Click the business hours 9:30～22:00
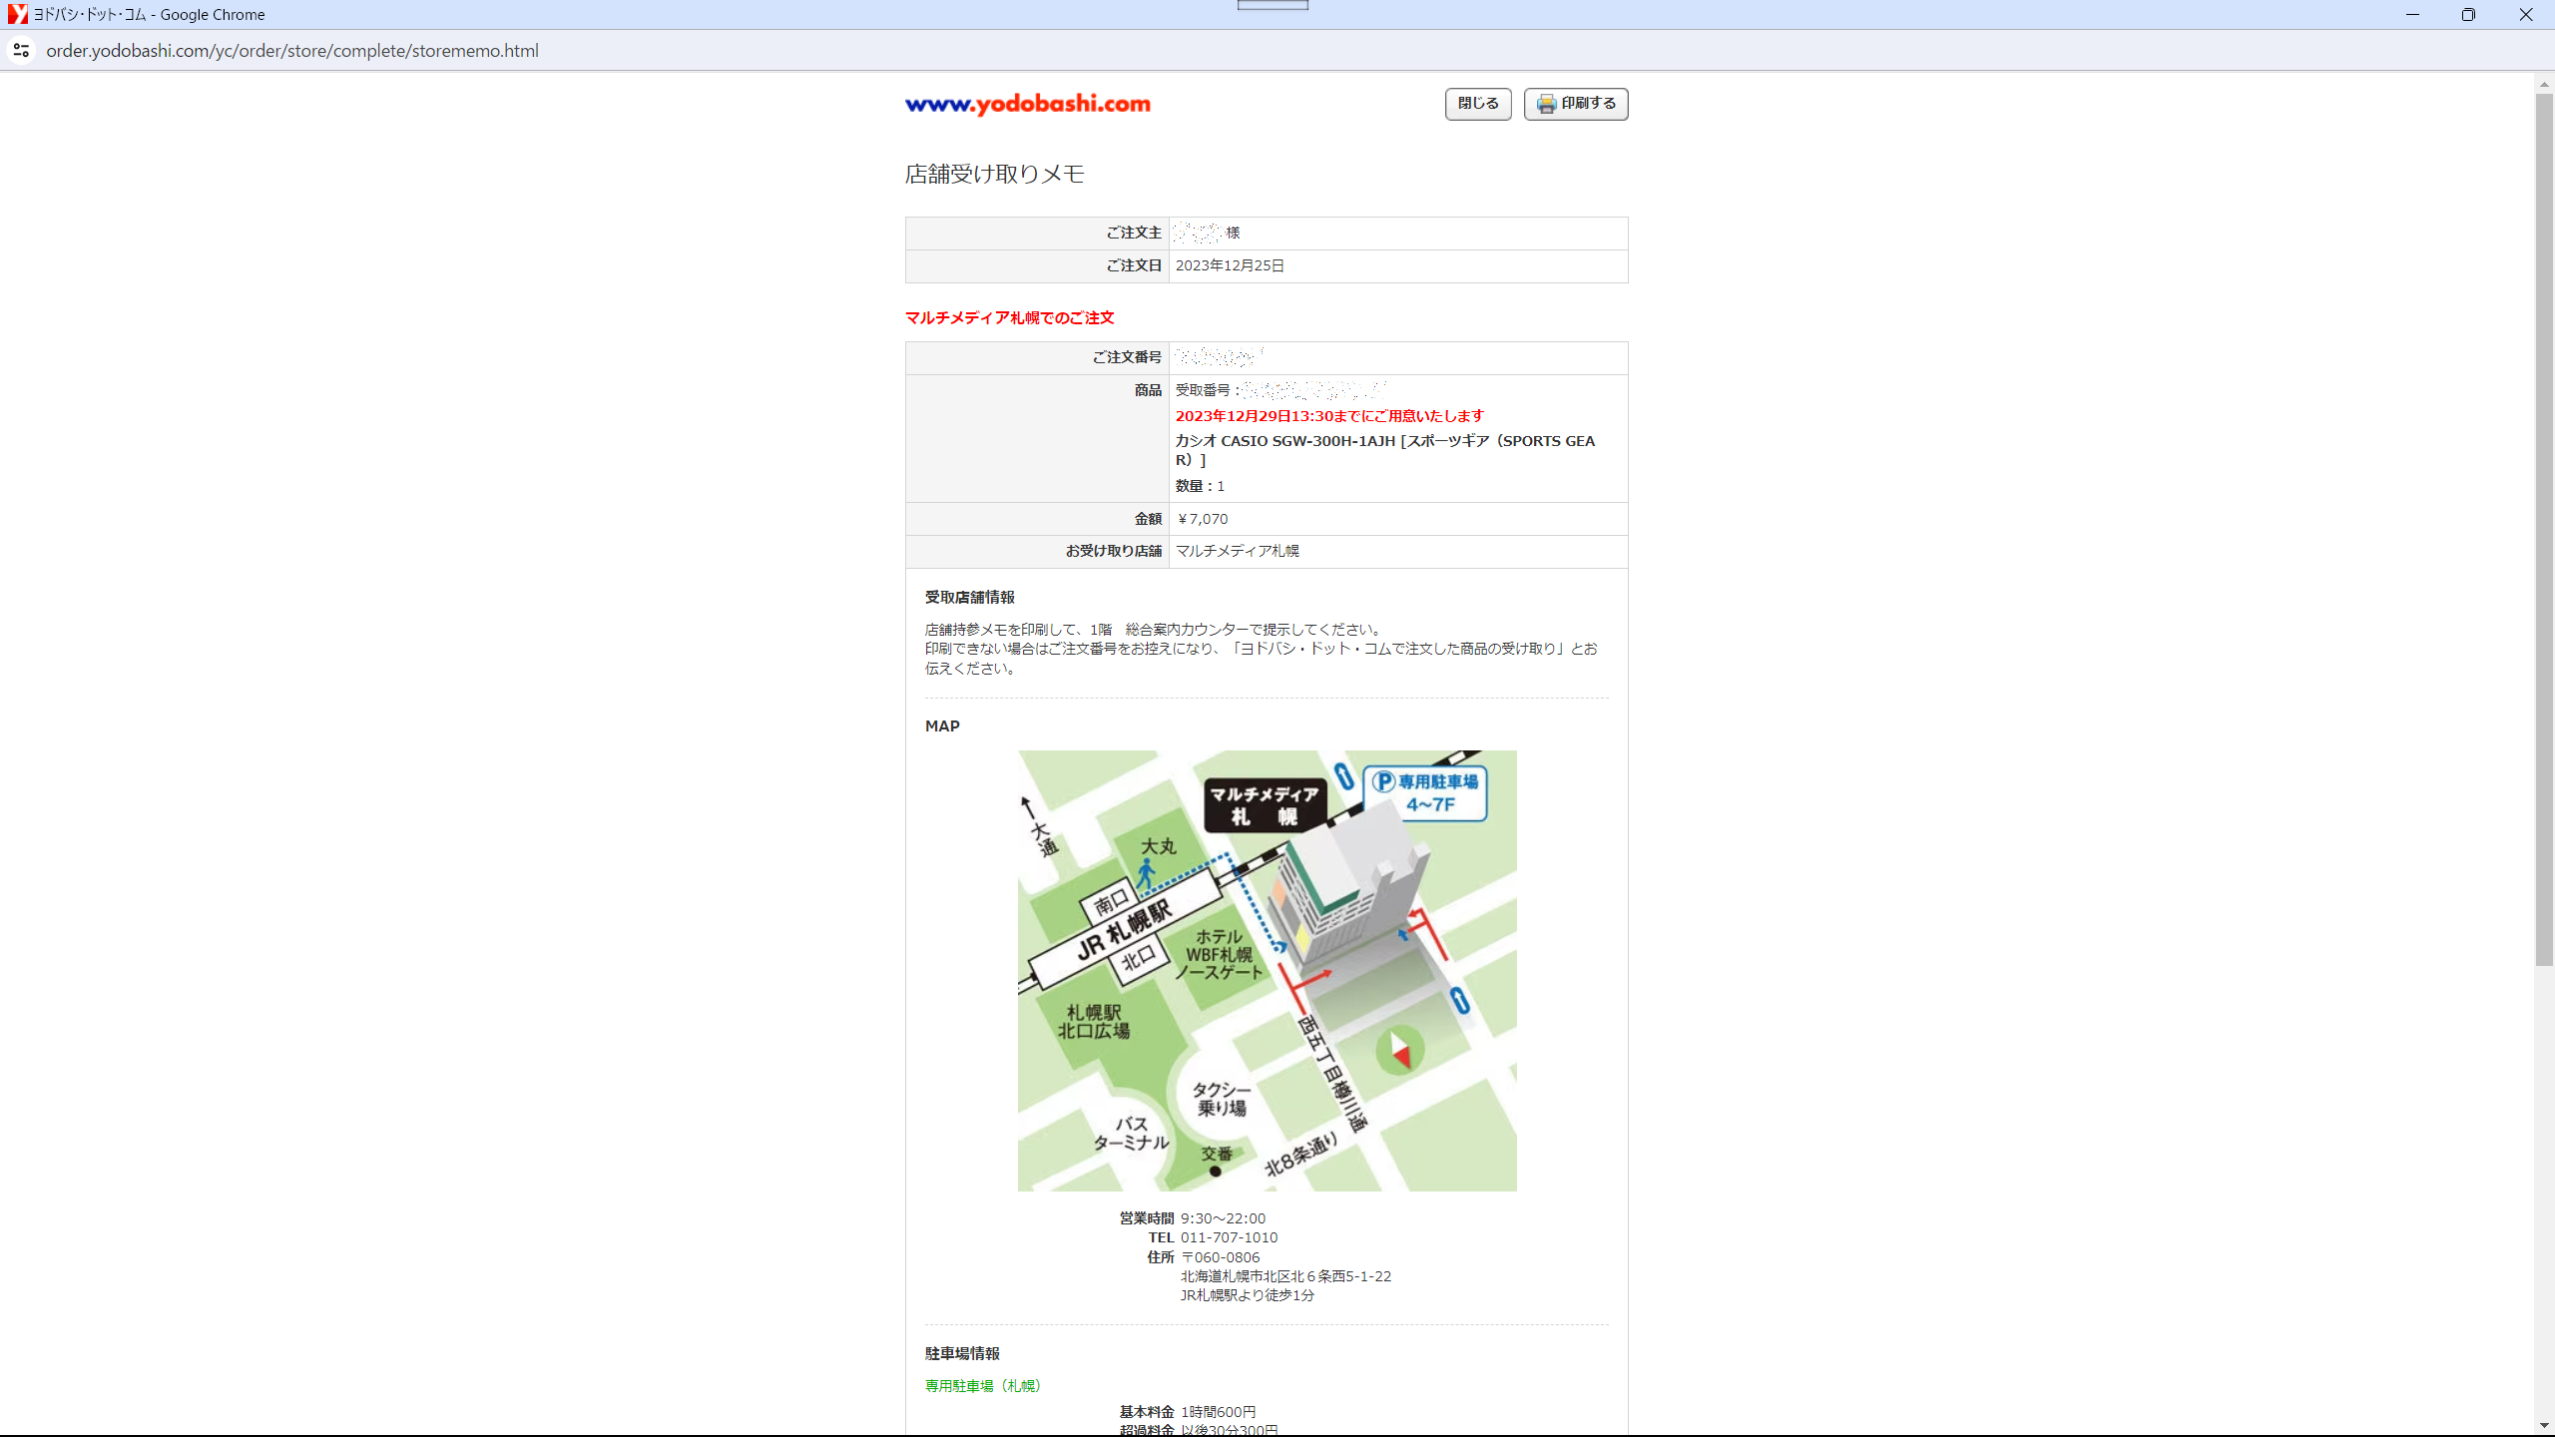Screen dimensions: 2555x1437 [x=1223, y=1218]
